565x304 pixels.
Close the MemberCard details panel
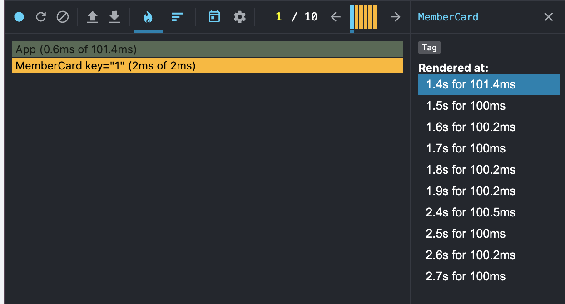point(549,17)
